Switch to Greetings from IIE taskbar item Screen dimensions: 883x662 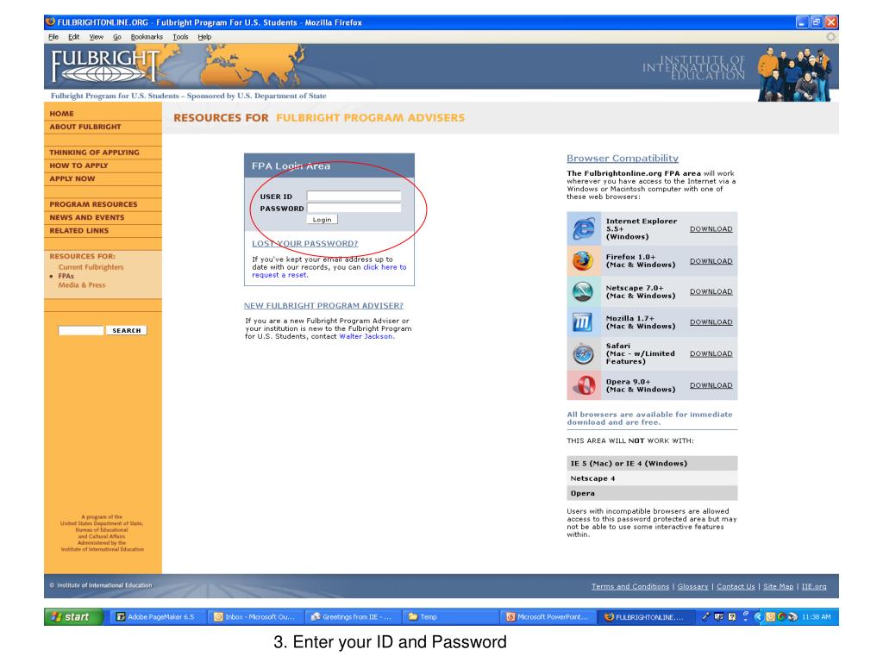tap(352, 617)
